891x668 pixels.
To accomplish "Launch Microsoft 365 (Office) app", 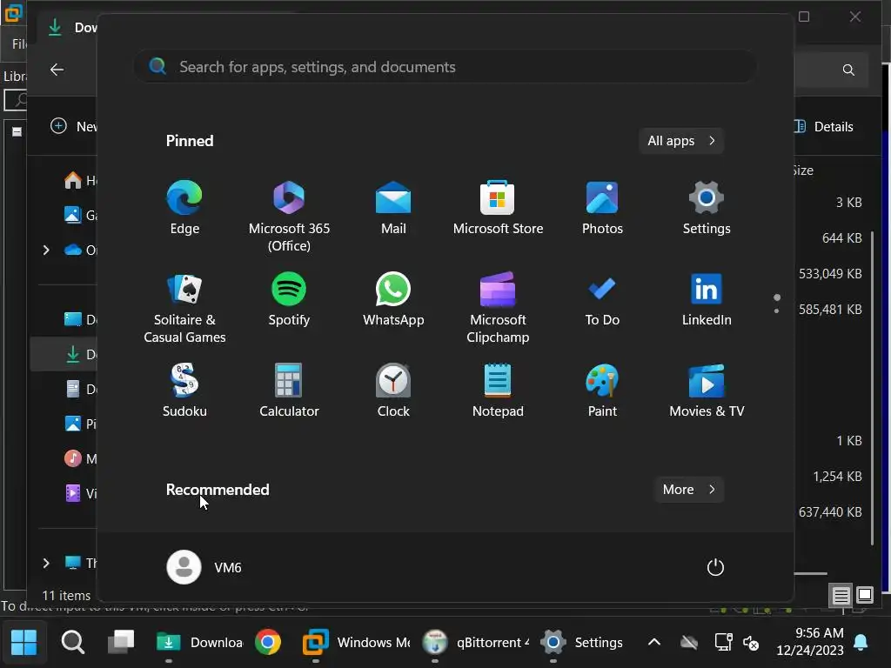I will coord(289,216).
